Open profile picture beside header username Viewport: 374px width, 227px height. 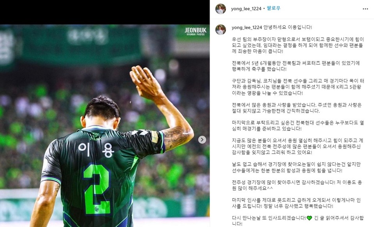(x=221, y=9)
